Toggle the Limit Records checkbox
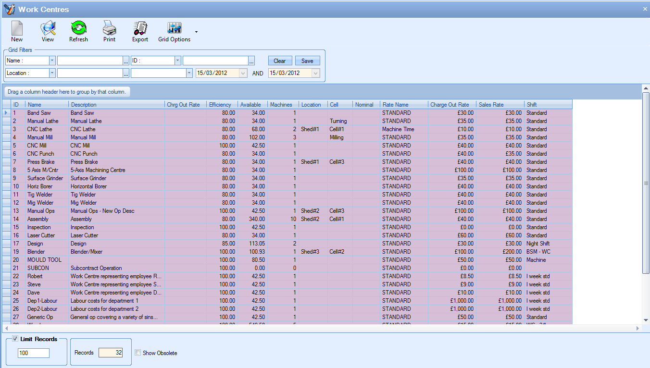This screenshot has height=368, width=650. tap(15, 339)
